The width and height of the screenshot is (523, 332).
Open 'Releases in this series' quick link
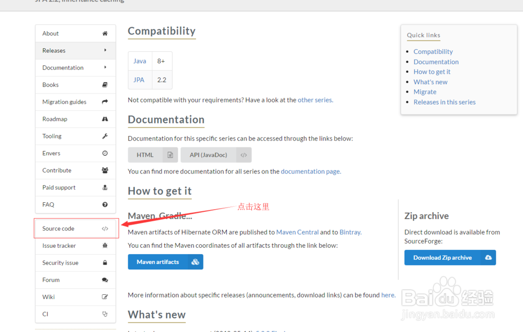tap(444, 102)
